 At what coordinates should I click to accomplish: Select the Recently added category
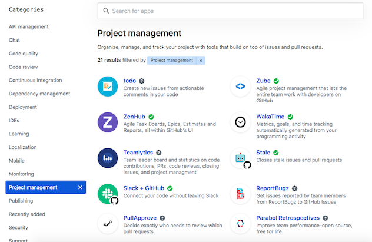27,214
